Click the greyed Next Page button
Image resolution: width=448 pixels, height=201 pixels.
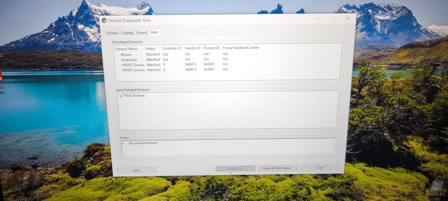point(235,169)
